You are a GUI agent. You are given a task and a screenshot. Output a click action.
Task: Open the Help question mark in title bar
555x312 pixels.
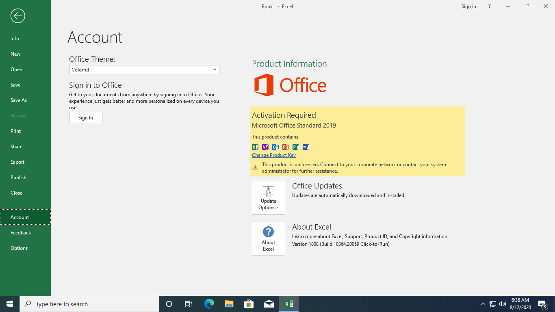(489, 6)
